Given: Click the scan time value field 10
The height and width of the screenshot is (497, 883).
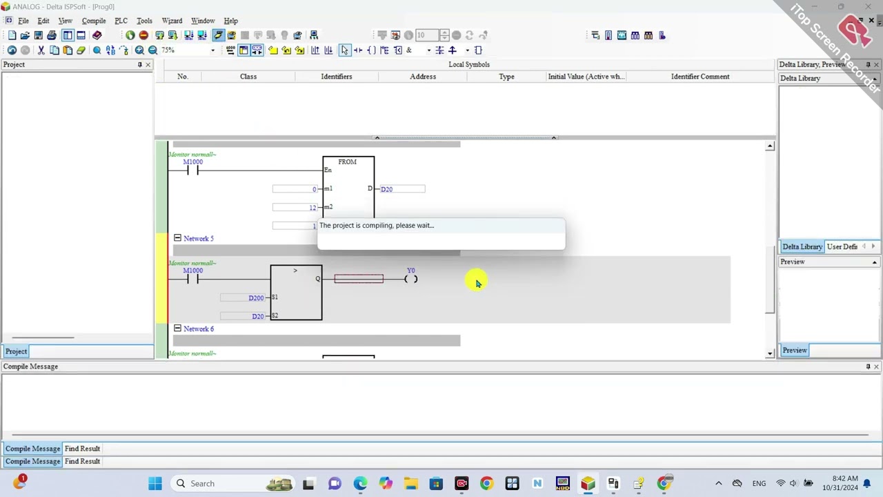Looking at the screenshot, I should [x=426, y=35].
